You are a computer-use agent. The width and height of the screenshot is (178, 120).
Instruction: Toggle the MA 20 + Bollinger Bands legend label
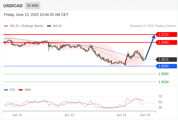(27, 26)
